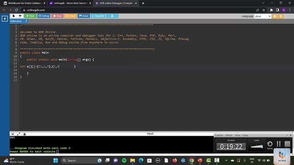Open the first orange icon beside Language
The height and width of the screenshot is (165, 294).
point(275,16)
